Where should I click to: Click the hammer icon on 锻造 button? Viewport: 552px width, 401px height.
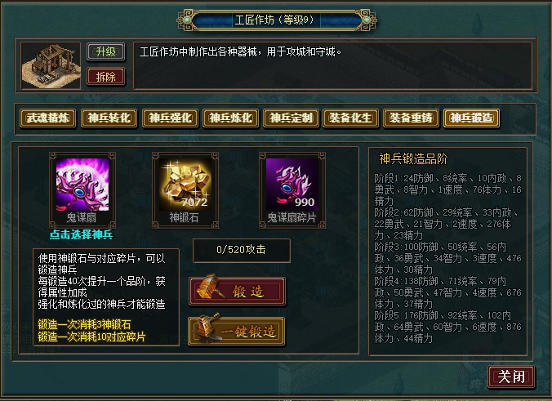pos(209,287)
